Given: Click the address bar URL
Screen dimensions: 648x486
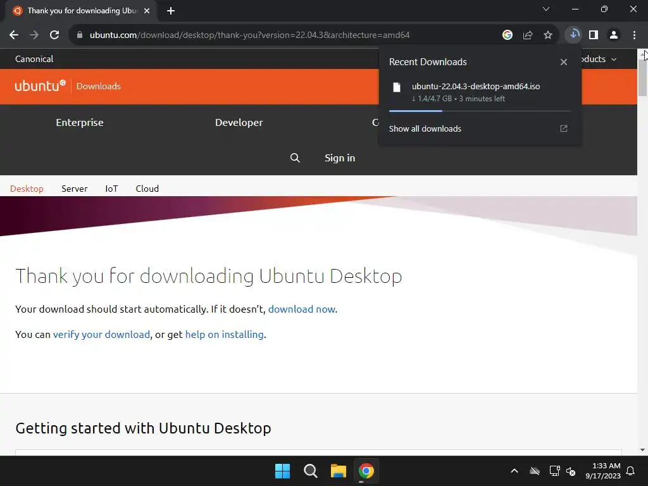Looking at the screenshot, I should pyautogui.click(x=249, y=35).
